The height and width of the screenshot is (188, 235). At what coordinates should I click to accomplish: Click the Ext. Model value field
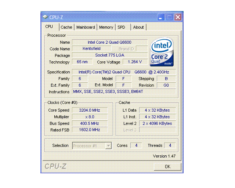coord(124,85)
